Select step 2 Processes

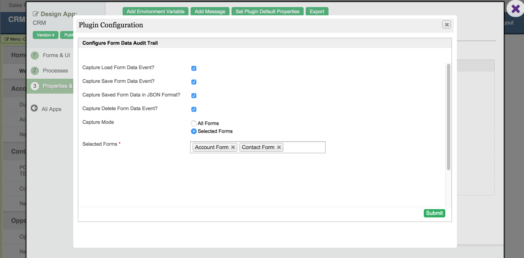coord(50,70)
